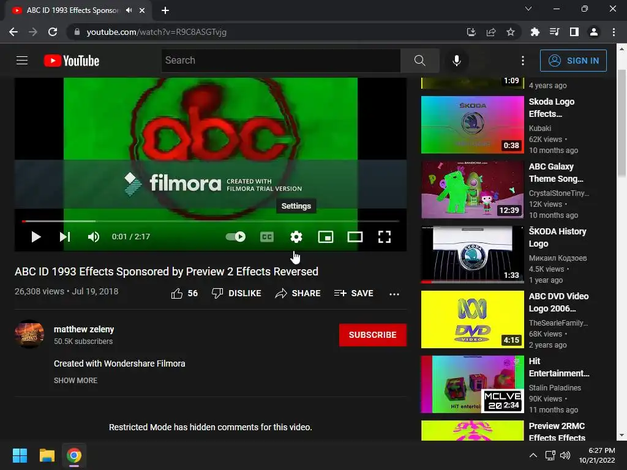The width and height of the screenshot is (627, 470).
Task: Open YouTube settings three-dot menu beside Sign In
Action: click(x=523, y=61)
